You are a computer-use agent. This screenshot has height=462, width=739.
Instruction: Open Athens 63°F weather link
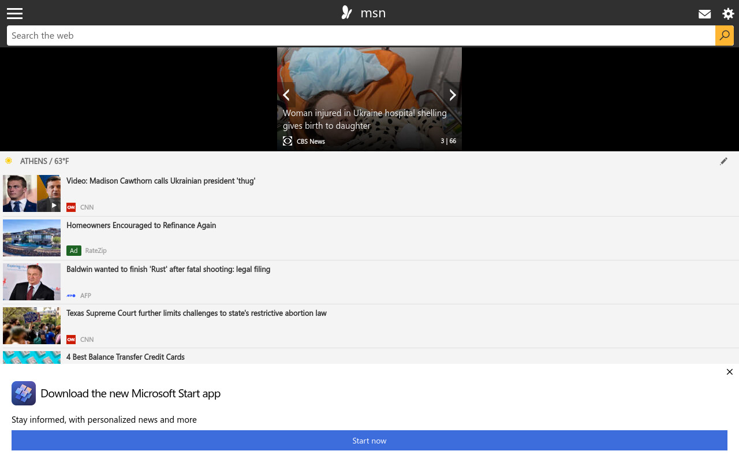pos(44,161)
